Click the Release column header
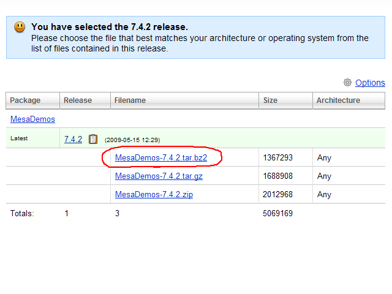Screen dimensions: 392x294 [78, 100]
